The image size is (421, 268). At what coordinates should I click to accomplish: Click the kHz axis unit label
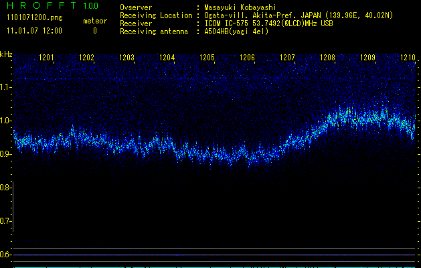click(x=7, y=54)
